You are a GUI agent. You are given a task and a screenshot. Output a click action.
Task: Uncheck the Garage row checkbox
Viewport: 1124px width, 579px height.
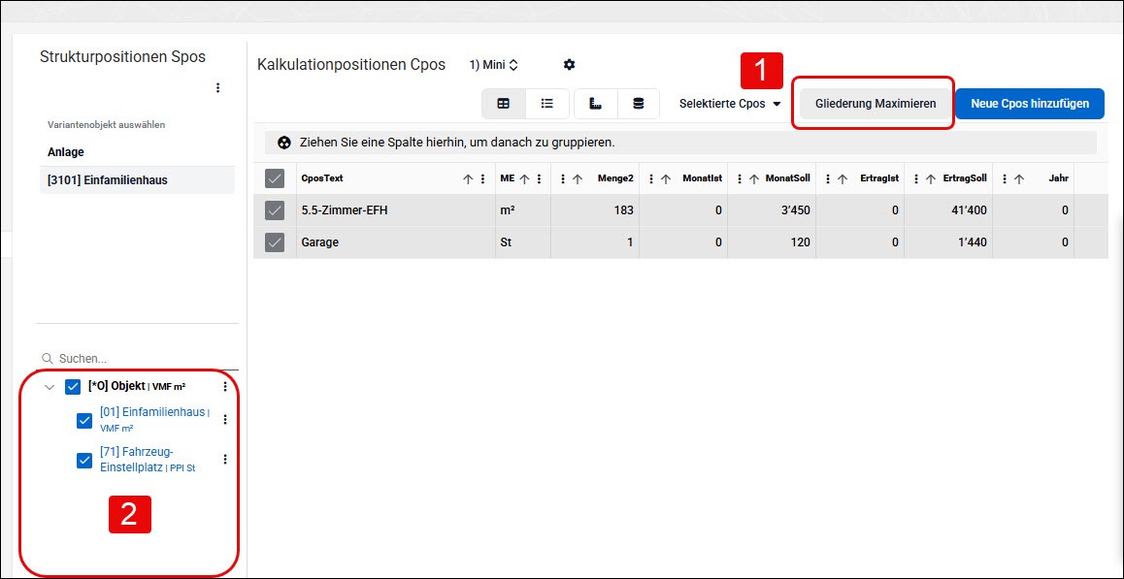[x=275, y=242]
